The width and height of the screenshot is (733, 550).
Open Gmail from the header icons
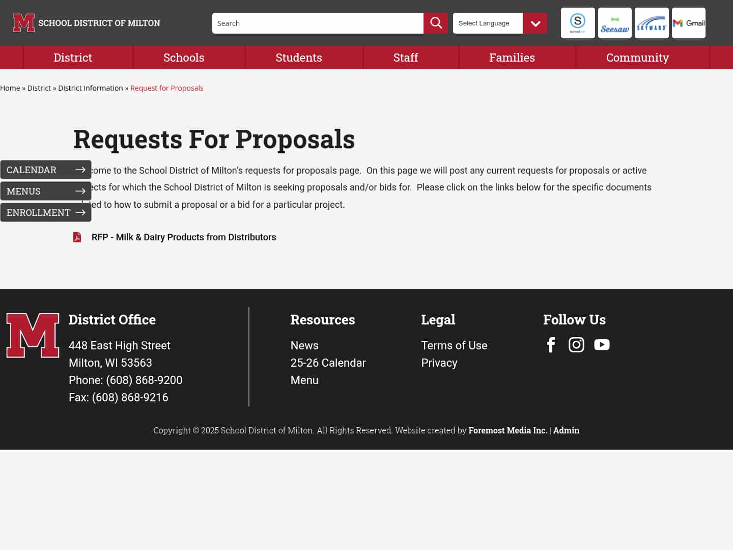(689, 22)
